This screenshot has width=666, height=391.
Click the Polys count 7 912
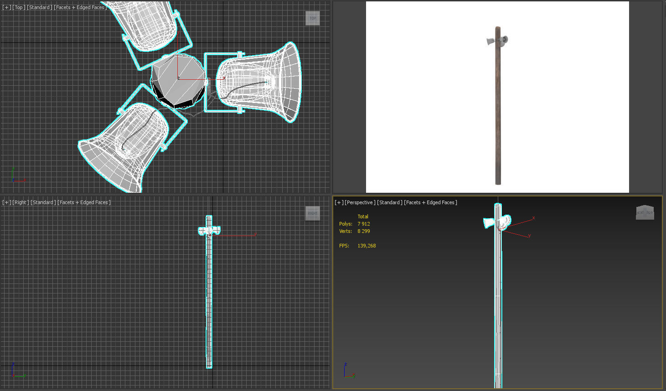364,224
